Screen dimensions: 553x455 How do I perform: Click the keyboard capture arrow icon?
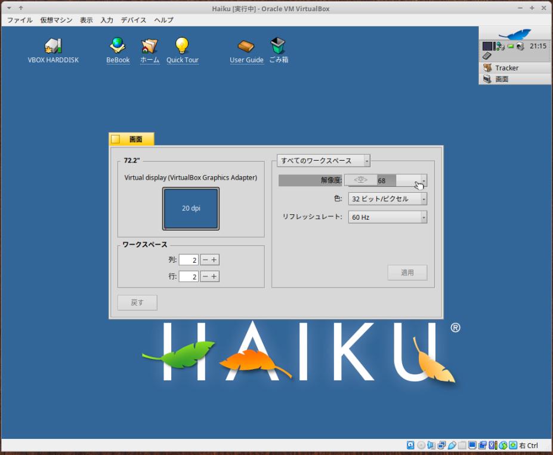(513, 445)
